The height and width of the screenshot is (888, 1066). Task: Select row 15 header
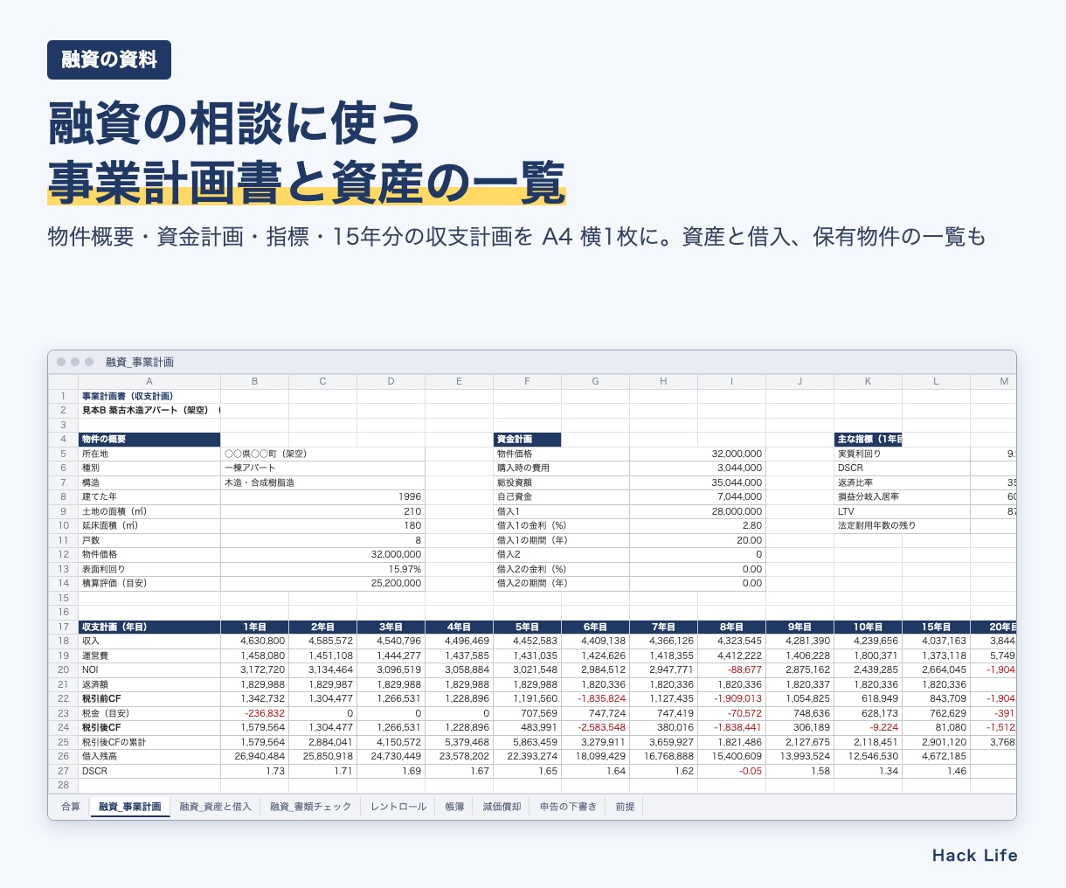[x=63, y=598]
